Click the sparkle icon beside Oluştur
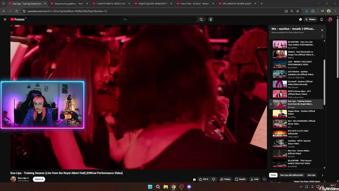This screenshot has width=339, height=191. pos(300,19)
